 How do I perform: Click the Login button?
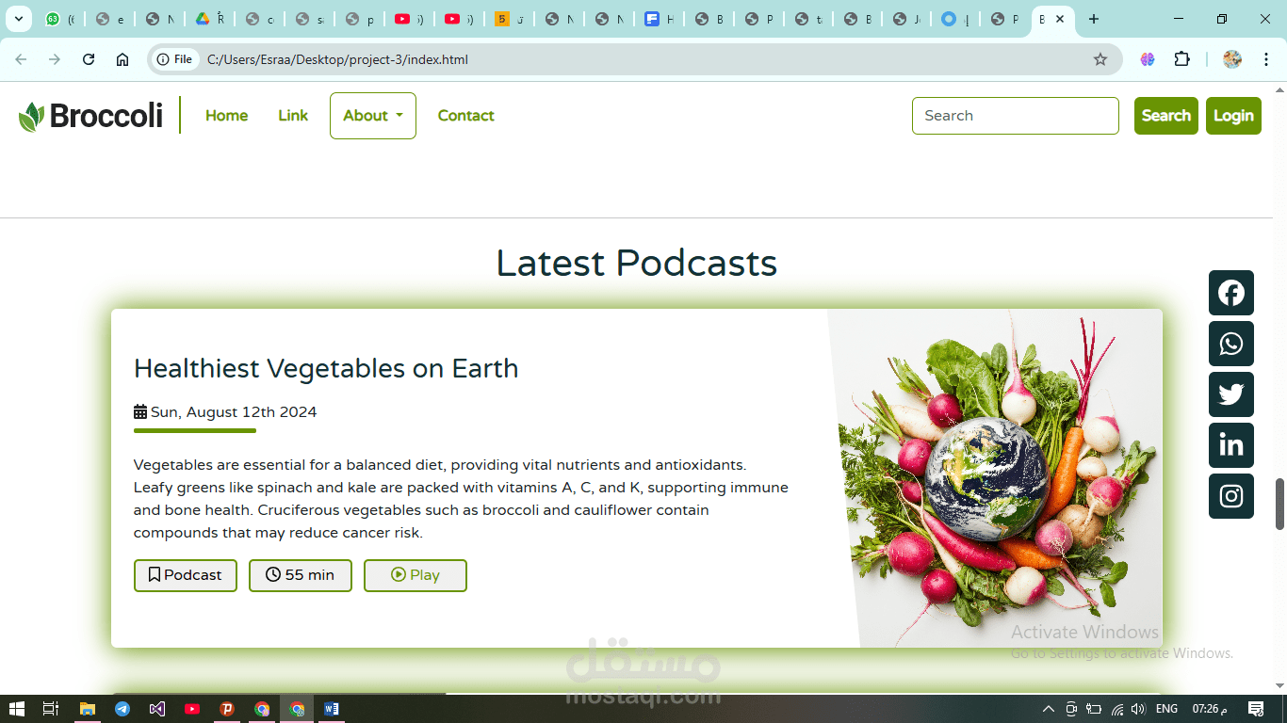(1233, 116)
